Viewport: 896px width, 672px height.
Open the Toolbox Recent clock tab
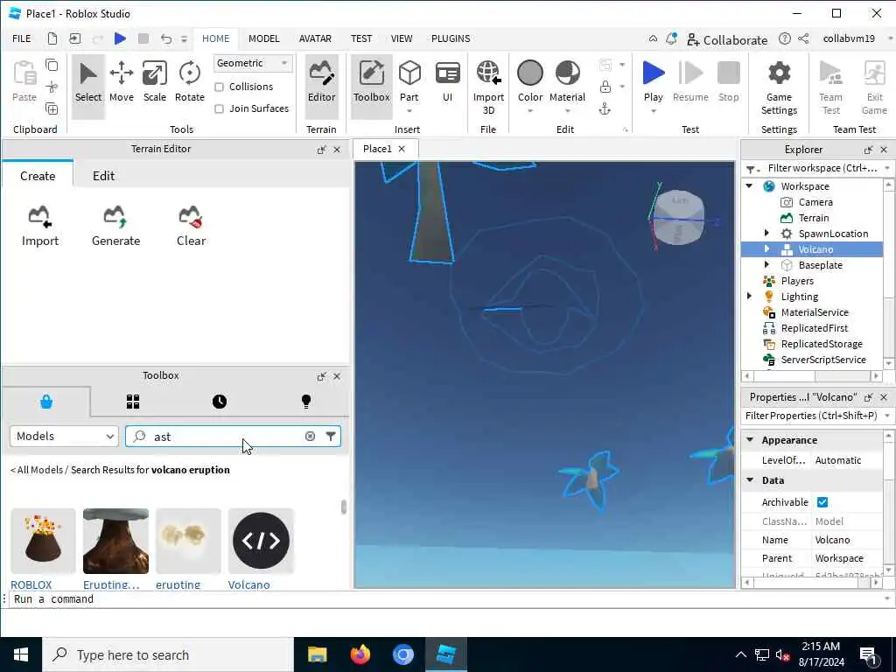pos(220,402)
